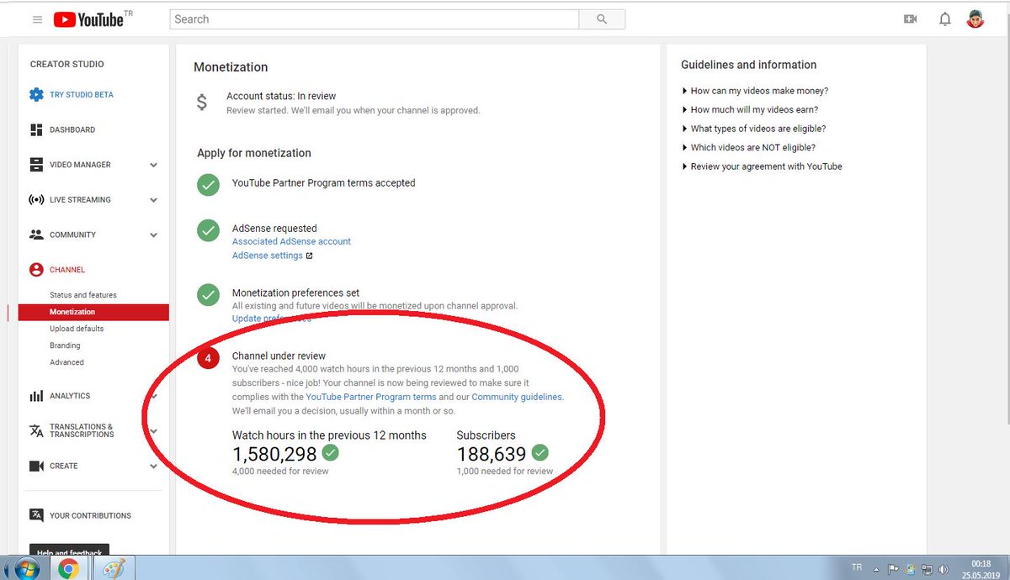Expand the Live Streaming chevron

point(153,200)
